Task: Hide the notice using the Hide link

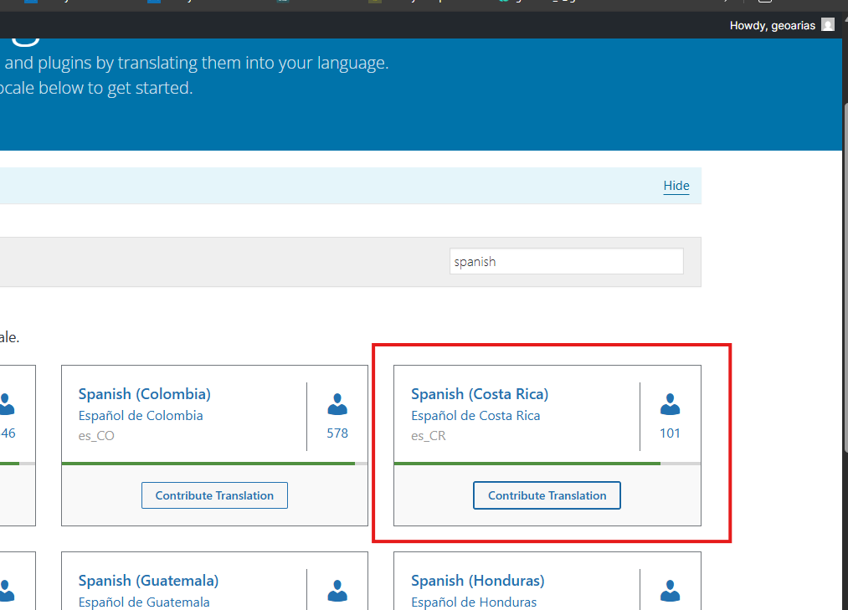Action: [676, 186]
